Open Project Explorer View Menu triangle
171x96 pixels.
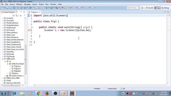25,15
